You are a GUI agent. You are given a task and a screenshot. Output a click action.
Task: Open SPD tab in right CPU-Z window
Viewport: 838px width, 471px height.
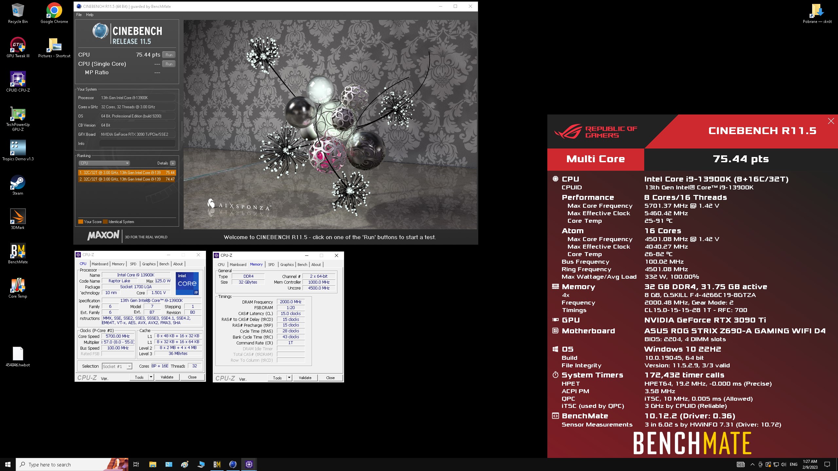271,265
